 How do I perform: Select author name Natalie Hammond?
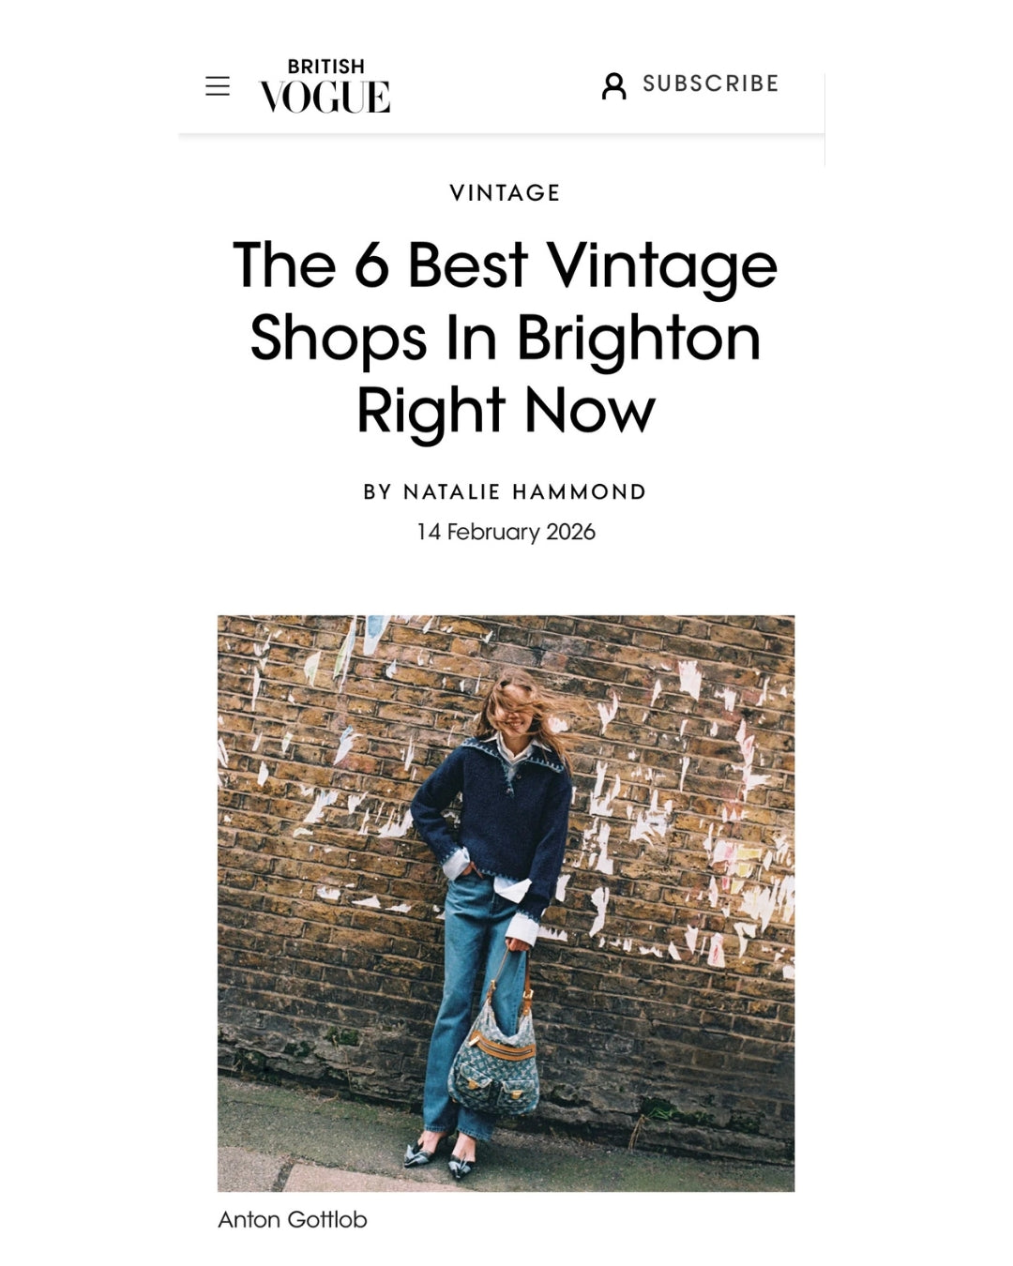(x=525, y=492)
